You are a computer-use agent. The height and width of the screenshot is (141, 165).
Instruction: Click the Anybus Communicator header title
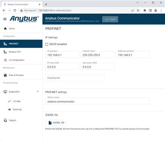pos(62,18)
